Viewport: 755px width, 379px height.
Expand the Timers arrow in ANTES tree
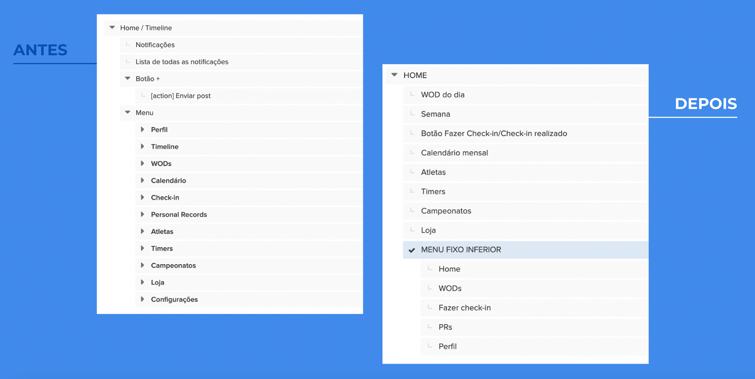[x=142, y=248]
